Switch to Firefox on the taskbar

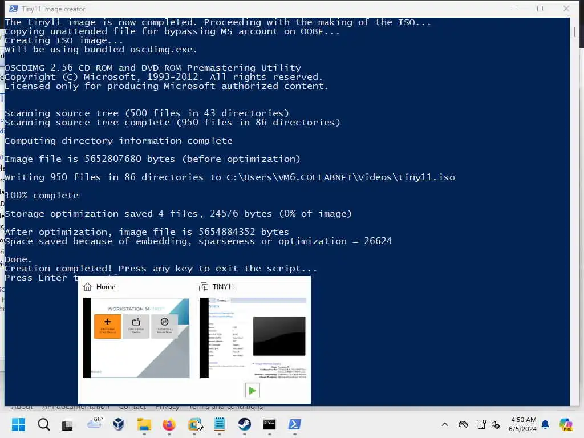pos(169,424)
